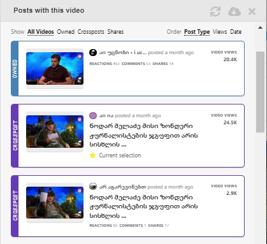Open the 24.5K views crosspost thumbnail

[x=55, y=131]
